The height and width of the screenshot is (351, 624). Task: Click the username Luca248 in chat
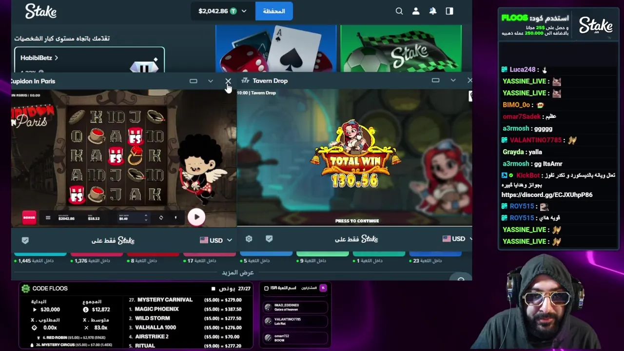522,70
